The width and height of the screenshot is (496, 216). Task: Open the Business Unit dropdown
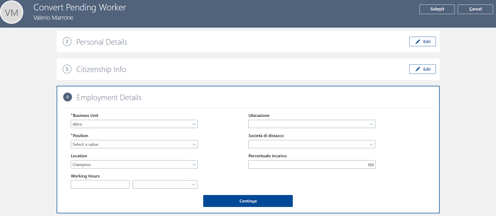pyautogui.click(x=134, y=124)
